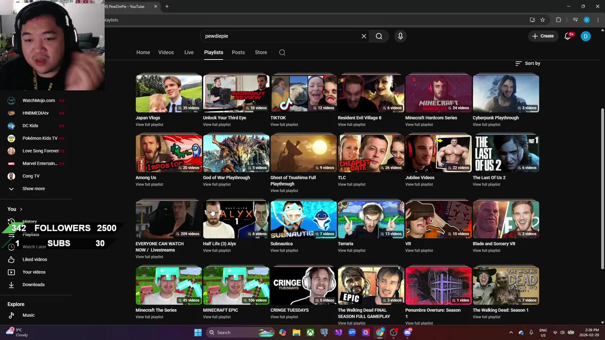This screenshot has height=340, width=605.
Task: Switch to the channel Videos tab
Action: (x=166, y=52)
